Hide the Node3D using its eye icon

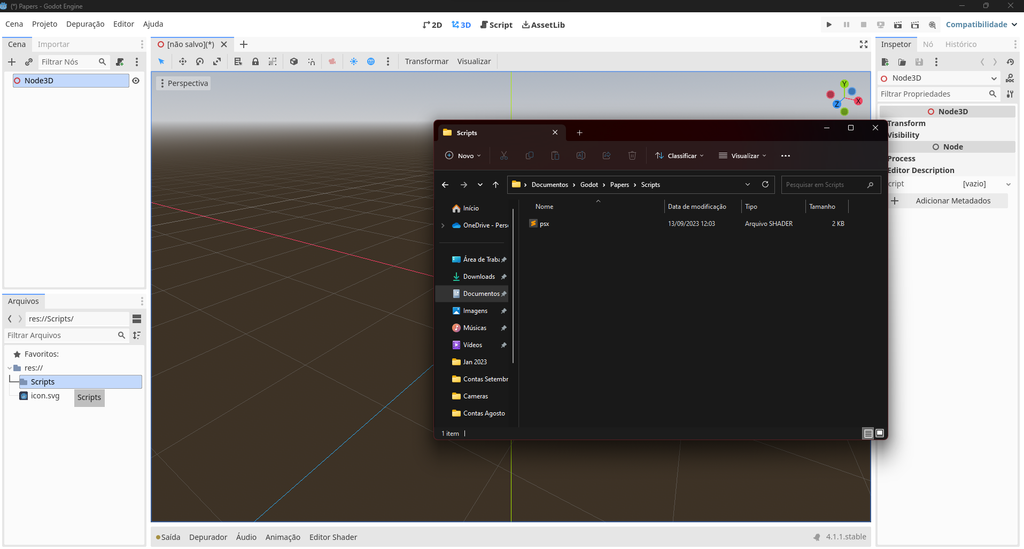[136, 81]
